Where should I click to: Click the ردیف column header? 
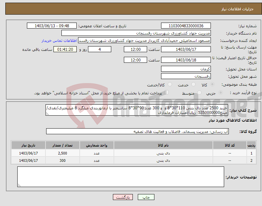[x=251, y=145]
